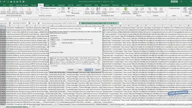Open the Name Box dropdown arrow
Image resolution: width=192 pixels, height=108 pixels.
4,19
